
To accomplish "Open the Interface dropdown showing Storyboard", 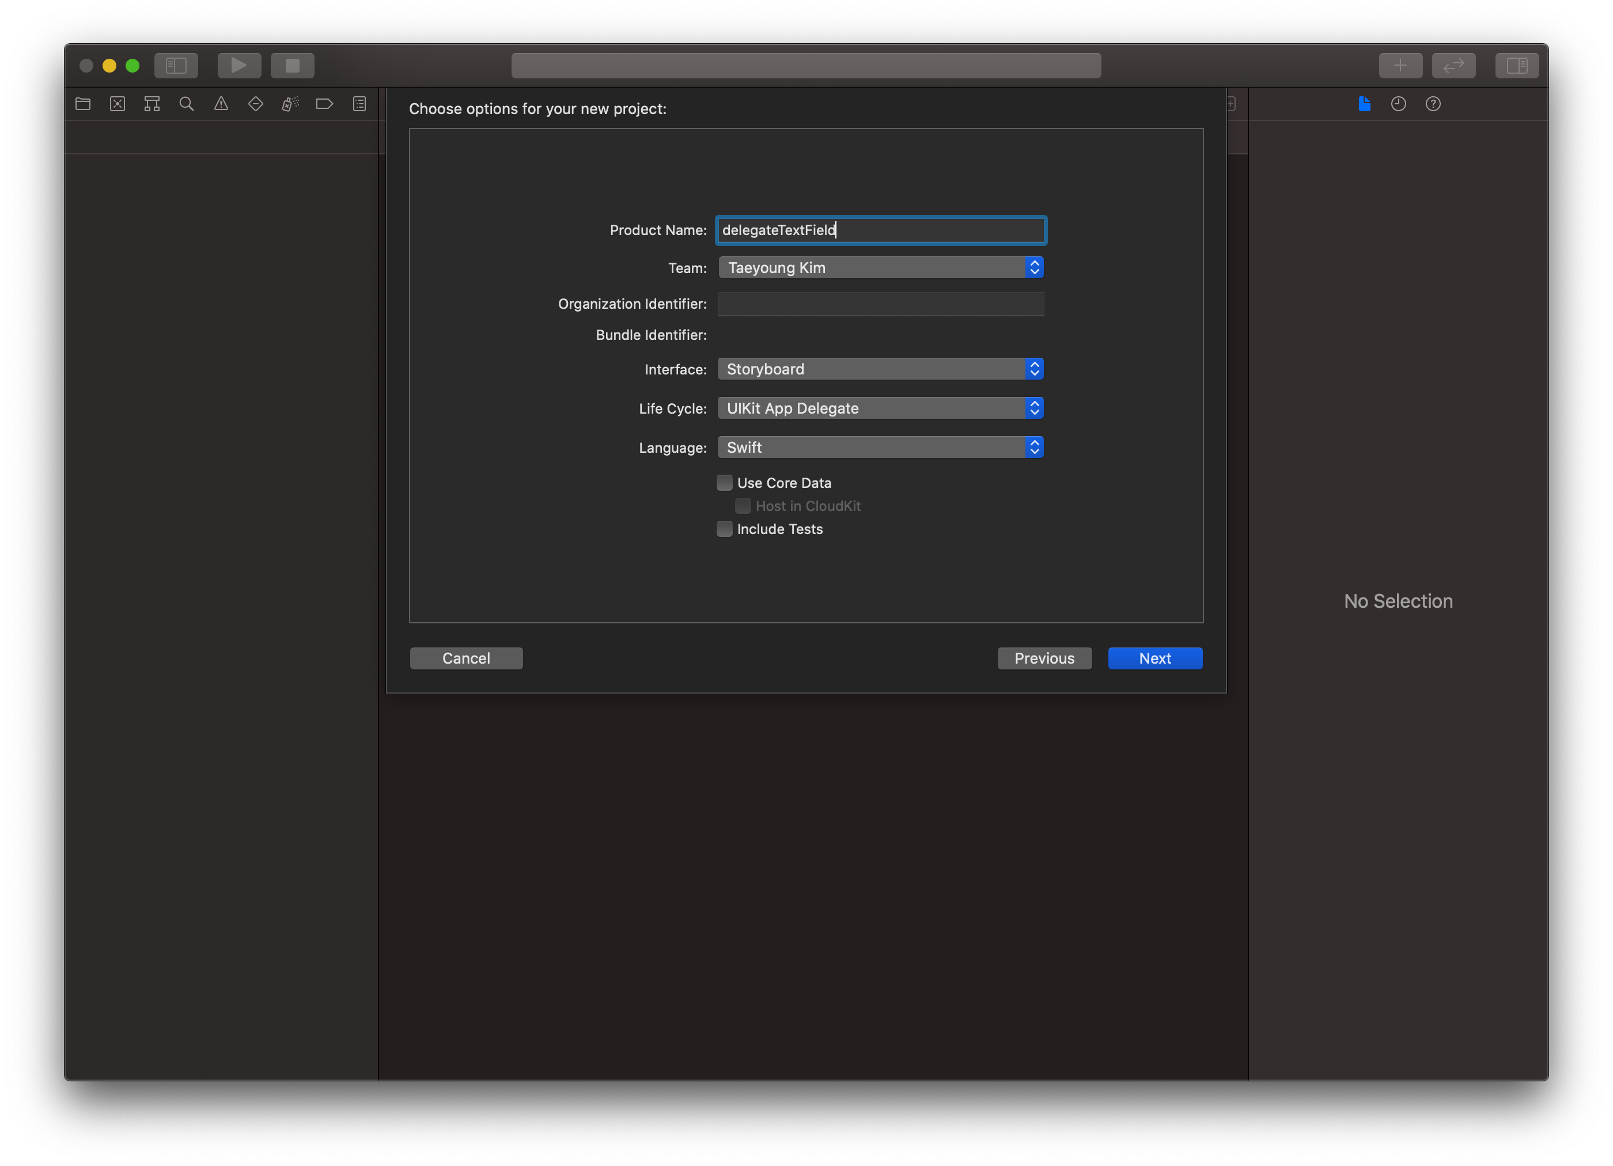I will 880,369.
